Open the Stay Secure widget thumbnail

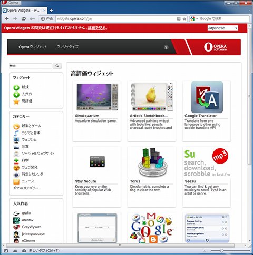(97, 161)
